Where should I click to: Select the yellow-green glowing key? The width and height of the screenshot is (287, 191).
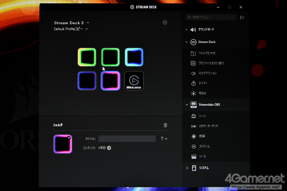[x=87, y=57]
